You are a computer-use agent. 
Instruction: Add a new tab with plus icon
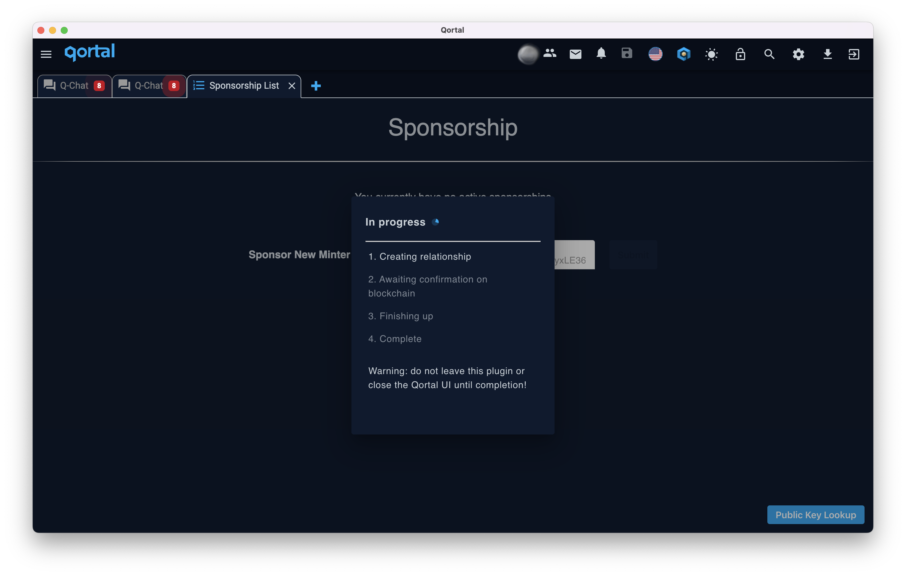[x=316, y=86]
